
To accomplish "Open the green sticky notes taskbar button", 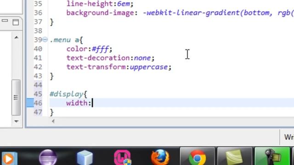I will (235, 157).
